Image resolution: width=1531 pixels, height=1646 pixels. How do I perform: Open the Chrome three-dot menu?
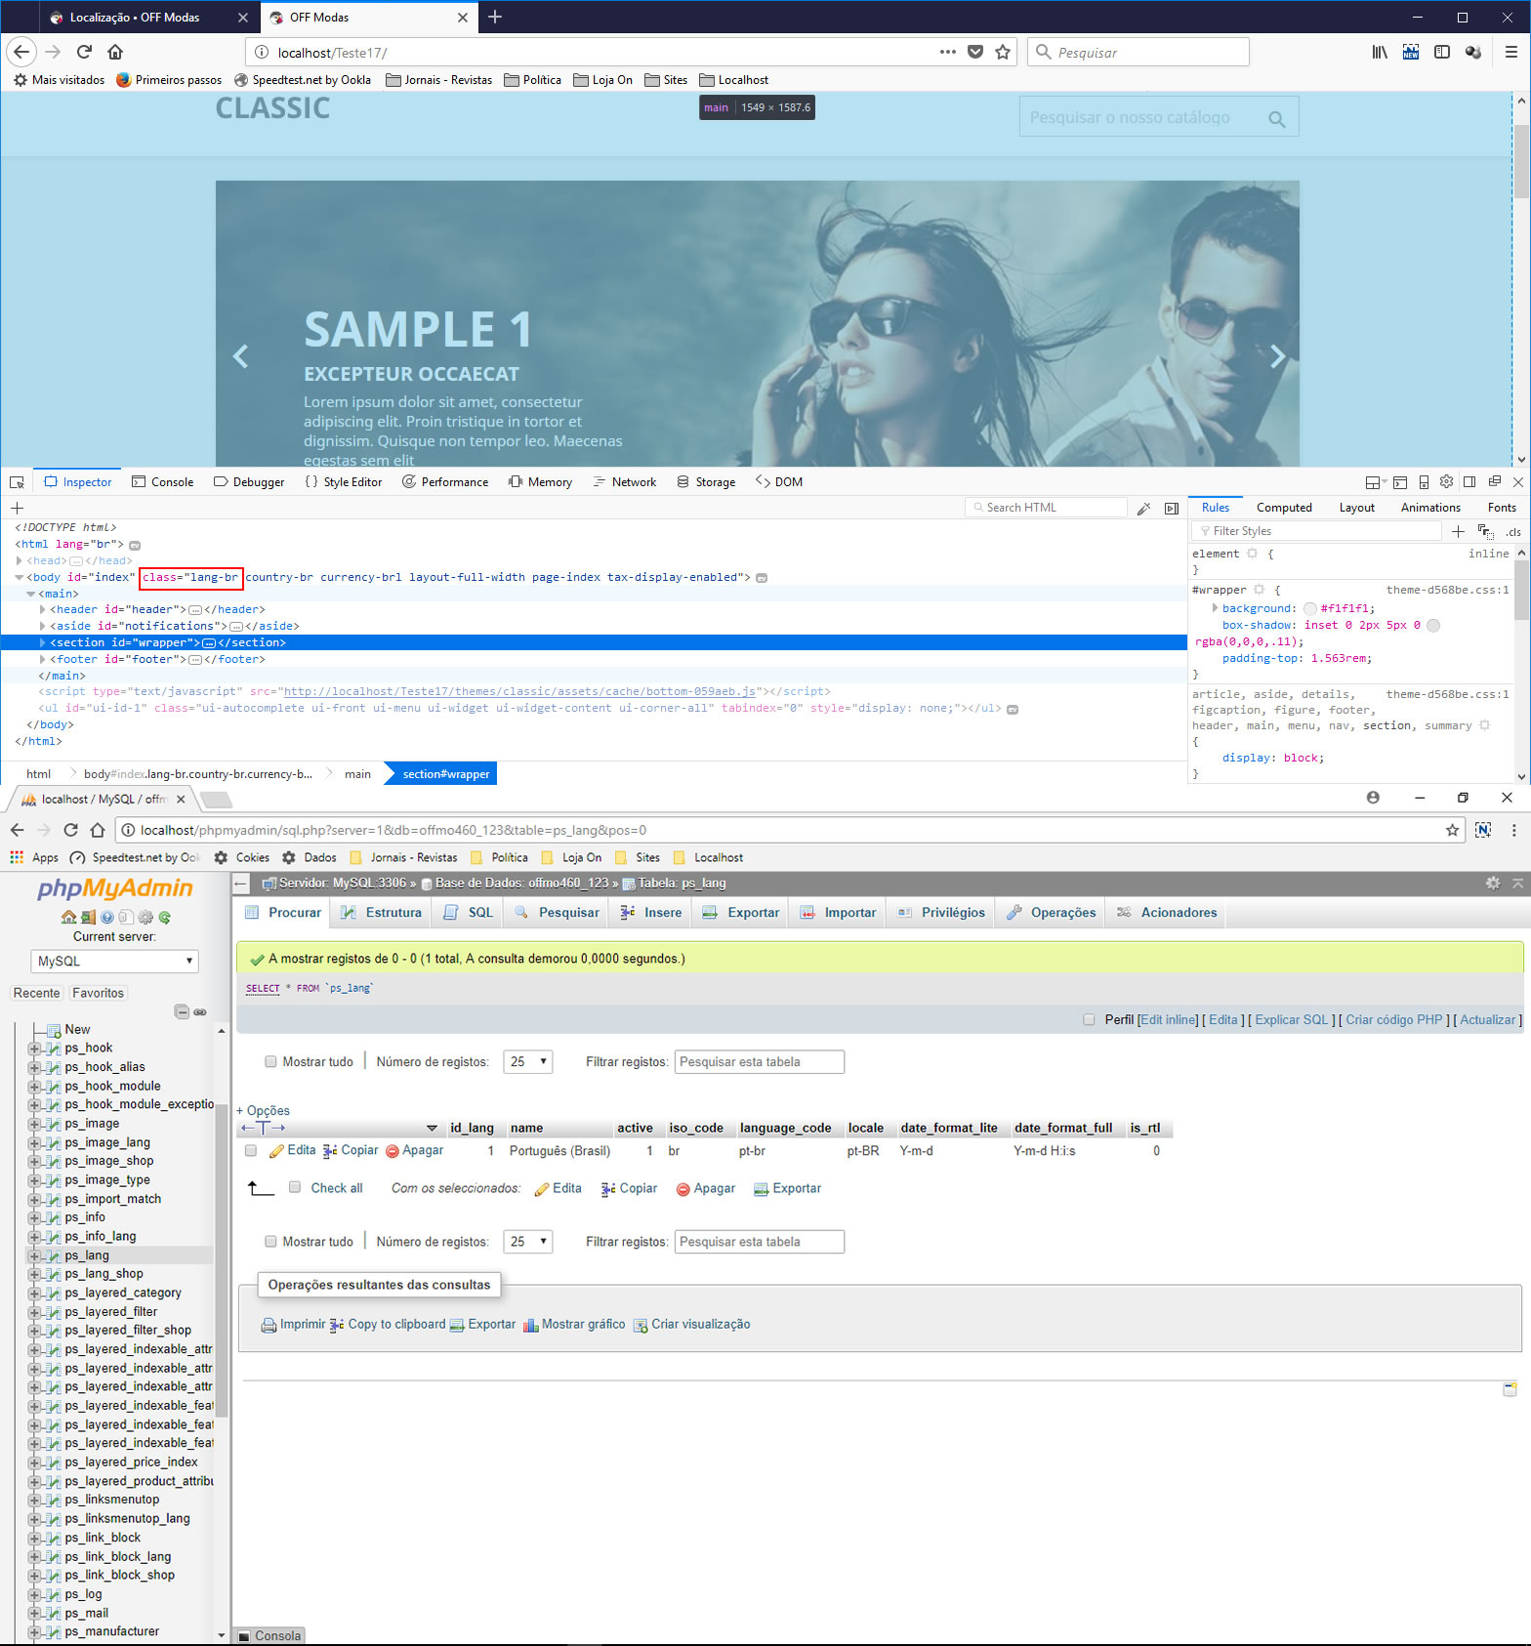(x=1514, y=830)
